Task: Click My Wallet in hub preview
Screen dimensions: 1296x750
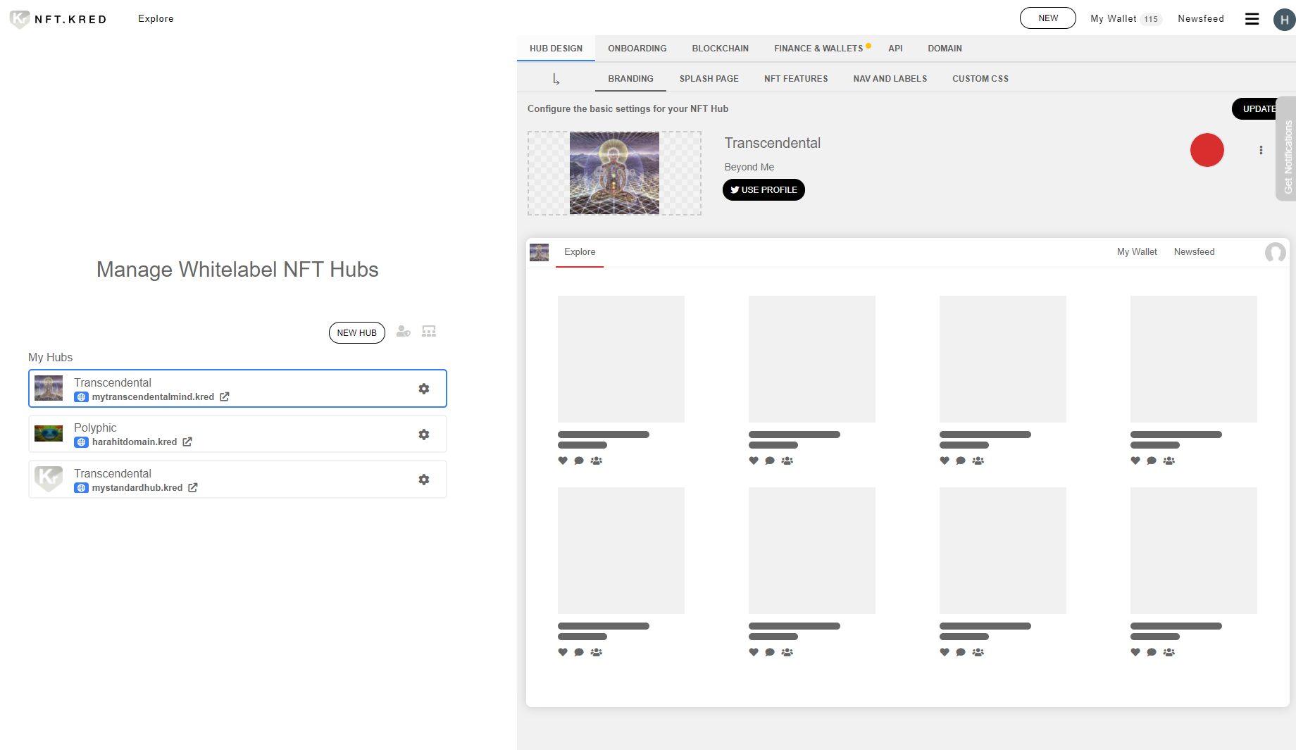Action: coord(1136,252)
